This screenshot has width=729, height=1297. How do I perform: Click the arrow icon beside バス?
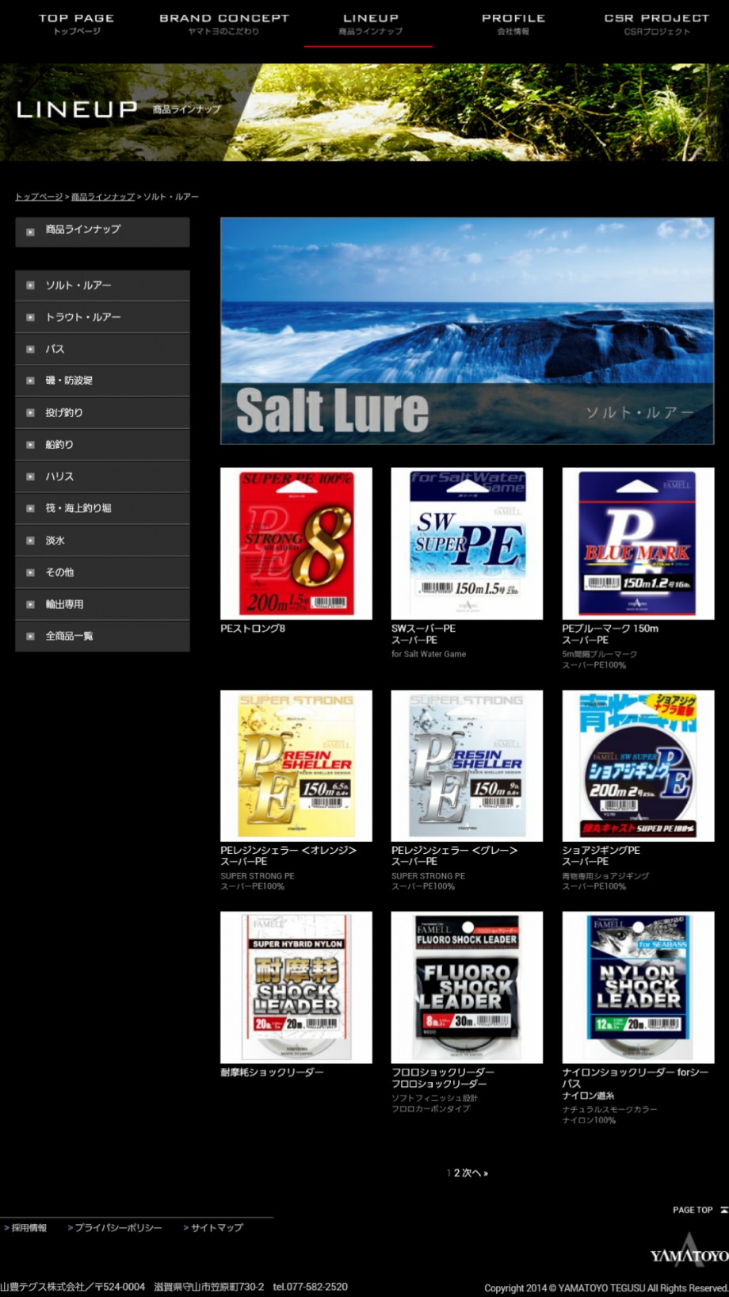tap(30, 349)
